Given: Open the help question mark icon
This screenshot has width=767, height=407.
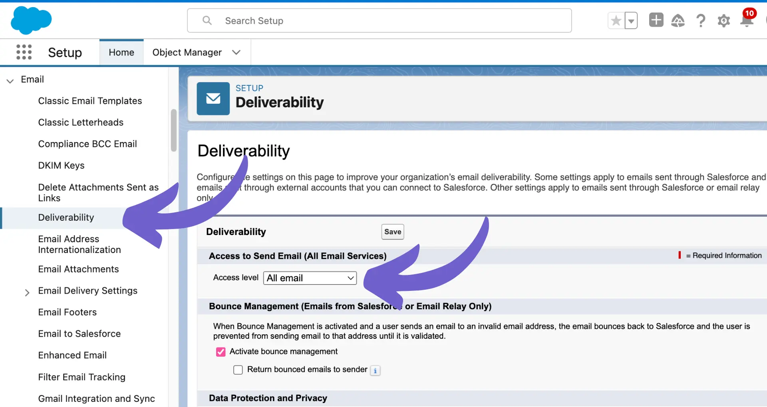Looking at the screenshot, I should tap(701, 20).
